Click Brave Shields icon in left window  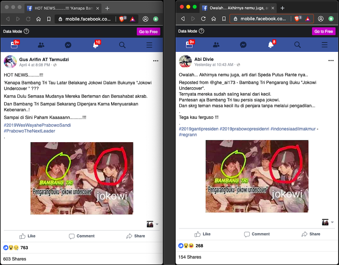122,19
